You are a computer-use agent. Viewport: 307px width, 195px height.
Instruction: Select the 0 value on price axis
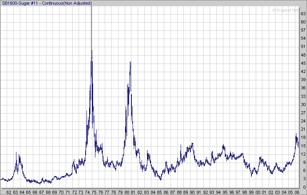pos(302,187)
